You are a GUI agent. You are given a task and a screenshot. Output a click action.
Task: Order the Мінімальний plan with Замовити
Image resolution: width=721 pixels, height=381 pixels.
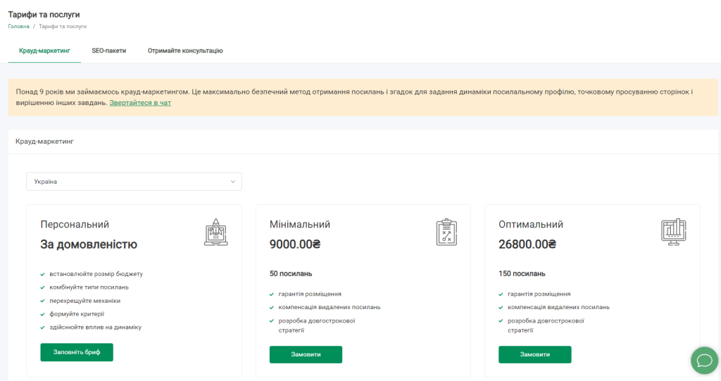click(306, 354)
